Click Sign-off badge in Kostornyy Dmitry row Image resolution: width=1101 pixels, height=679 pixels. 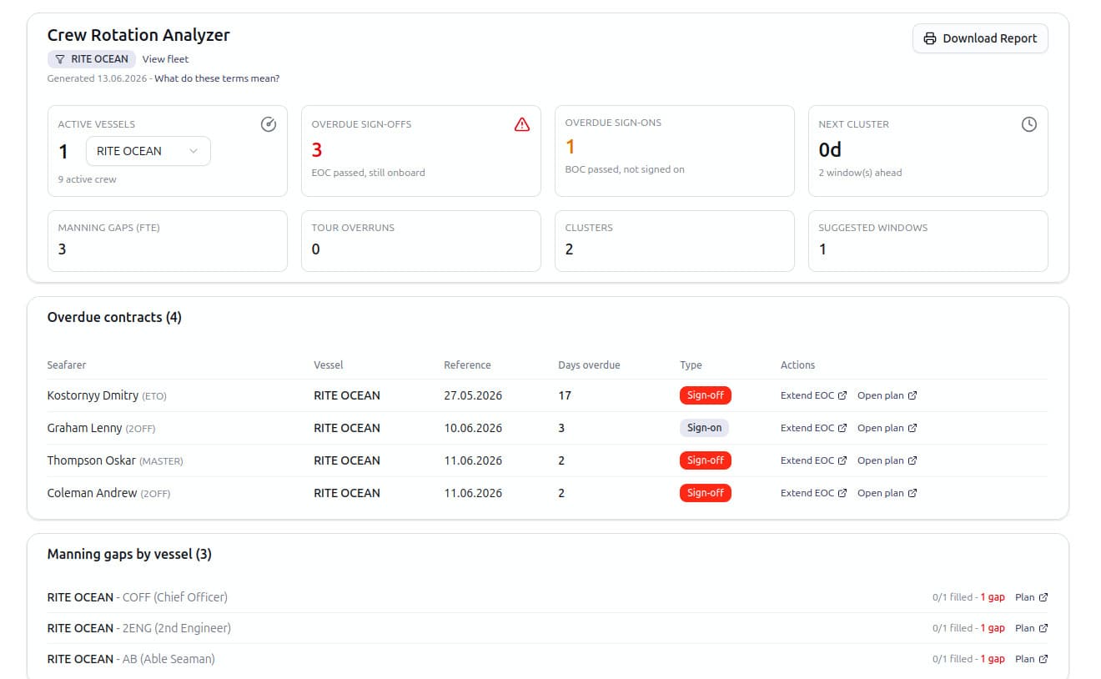(705, 395)
